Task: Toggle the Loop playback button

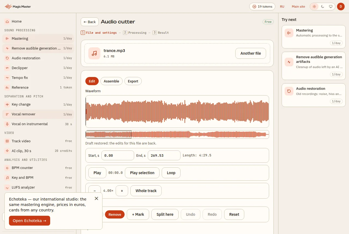Action: [x=171, y=173]
